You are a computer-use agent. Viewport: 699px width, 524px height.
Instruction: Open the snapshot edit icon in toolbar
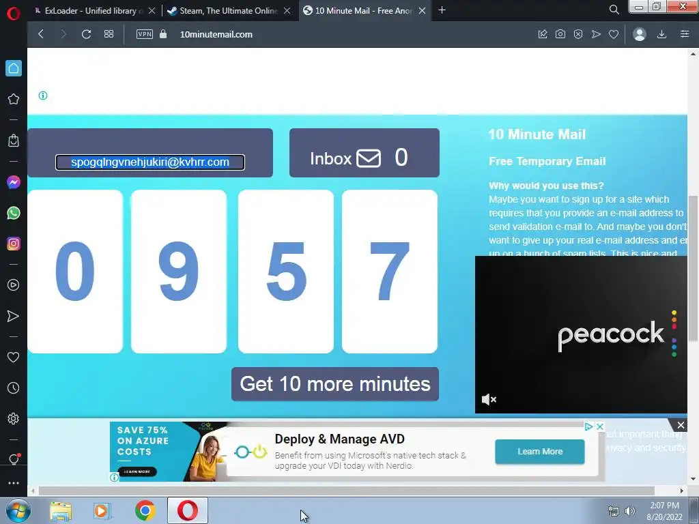coord(543,34)
